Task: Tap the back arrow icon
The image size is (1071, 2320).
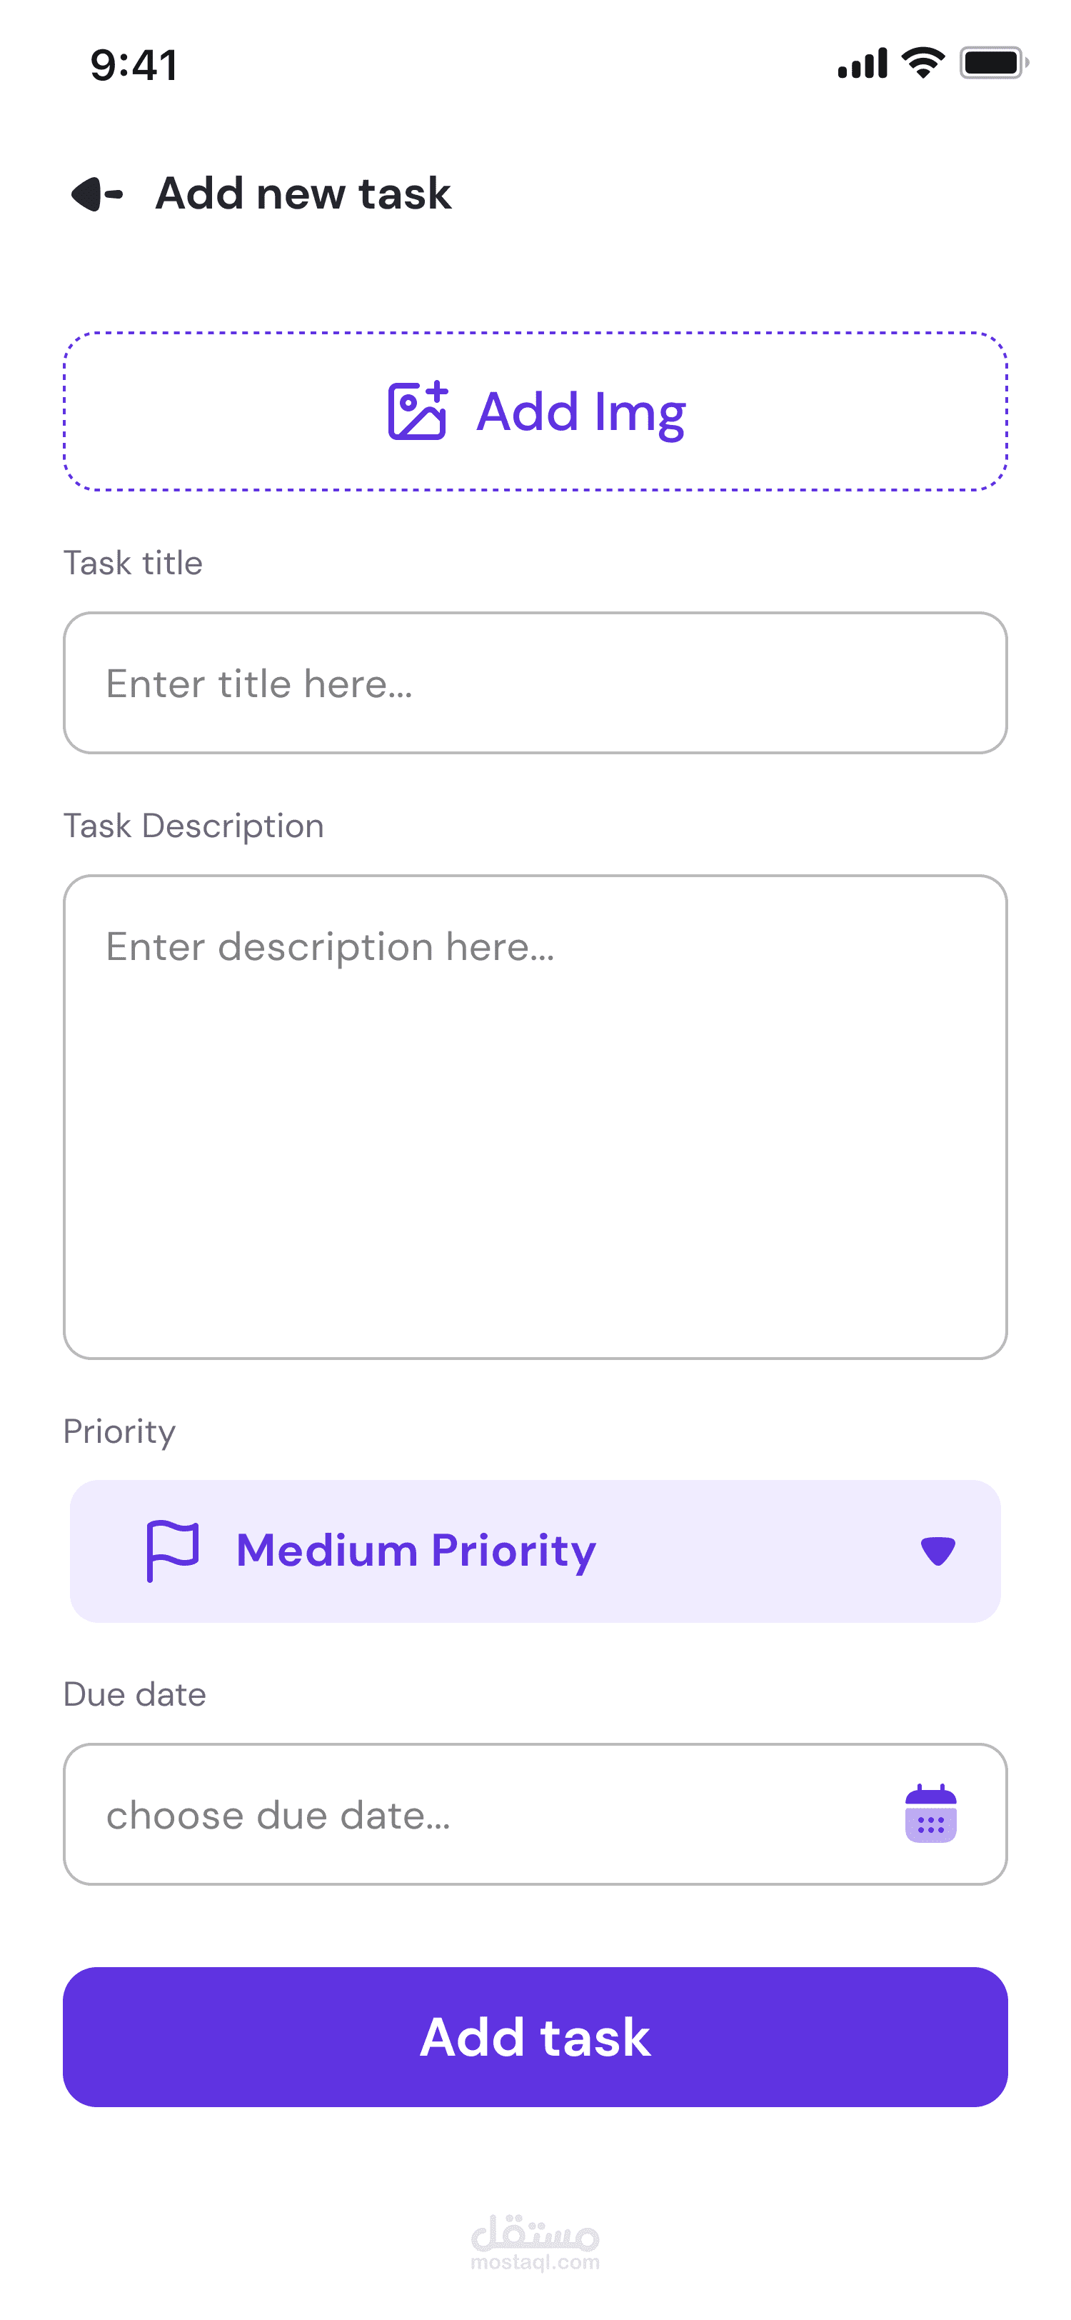Action: (x=97, y=194)
